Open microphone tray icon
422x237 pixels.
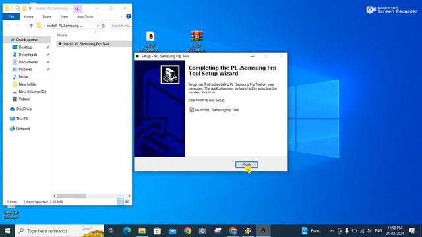point(347,231)
